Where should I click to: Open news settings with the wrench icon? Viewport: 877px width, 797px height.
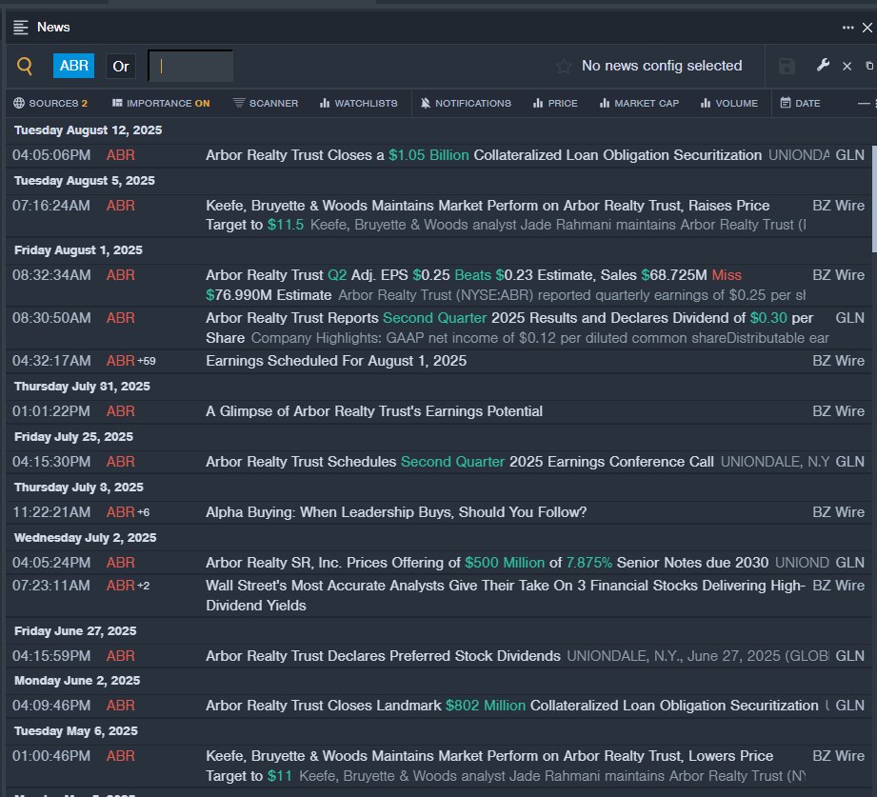click(823, 66)
